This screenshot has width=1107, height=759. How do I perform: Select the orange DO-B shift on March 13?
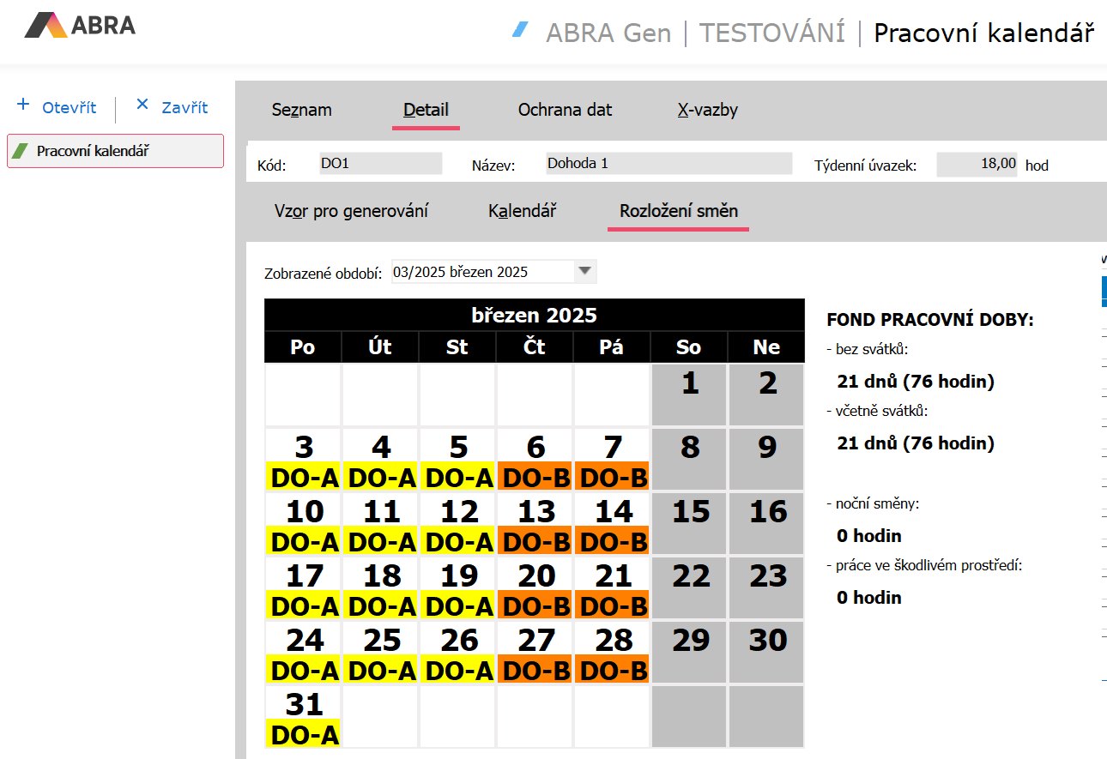pos(535,541)
